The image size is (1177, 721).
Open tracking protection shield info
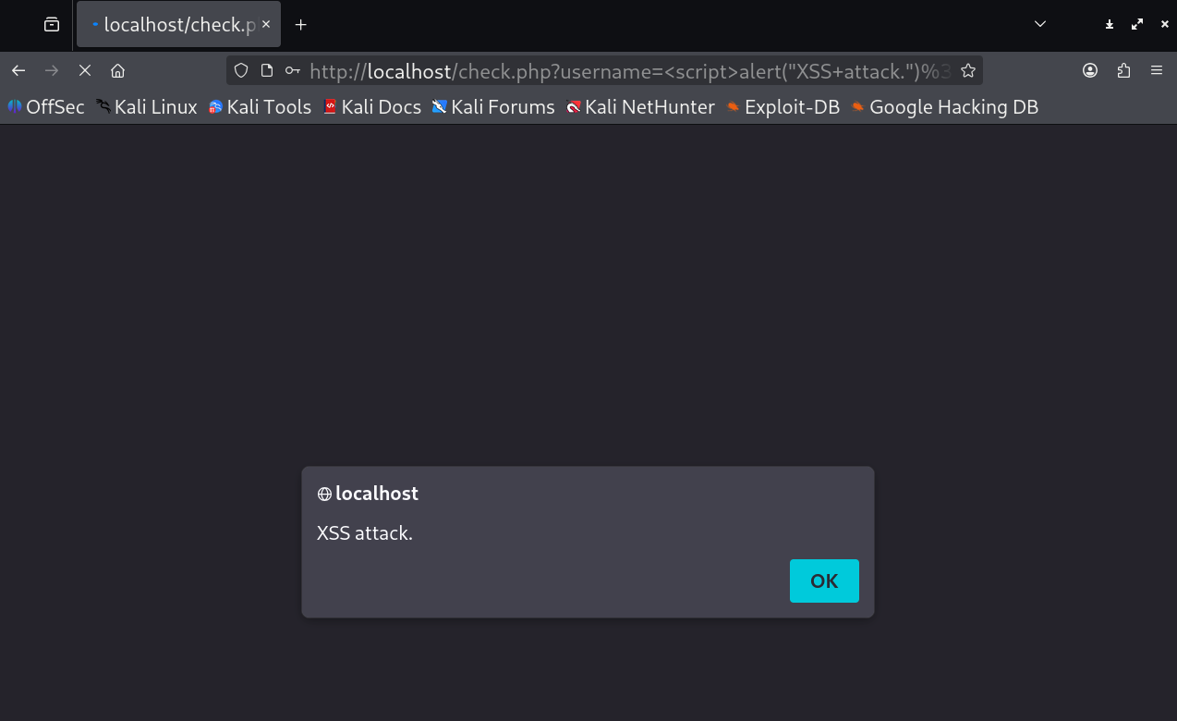[241, 70]
